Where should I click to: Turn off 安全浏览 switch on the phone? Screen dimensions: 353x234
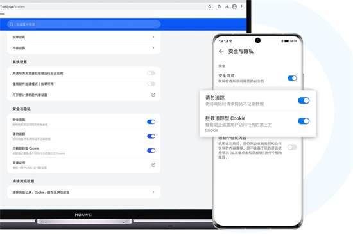click(x=292, y=78)
